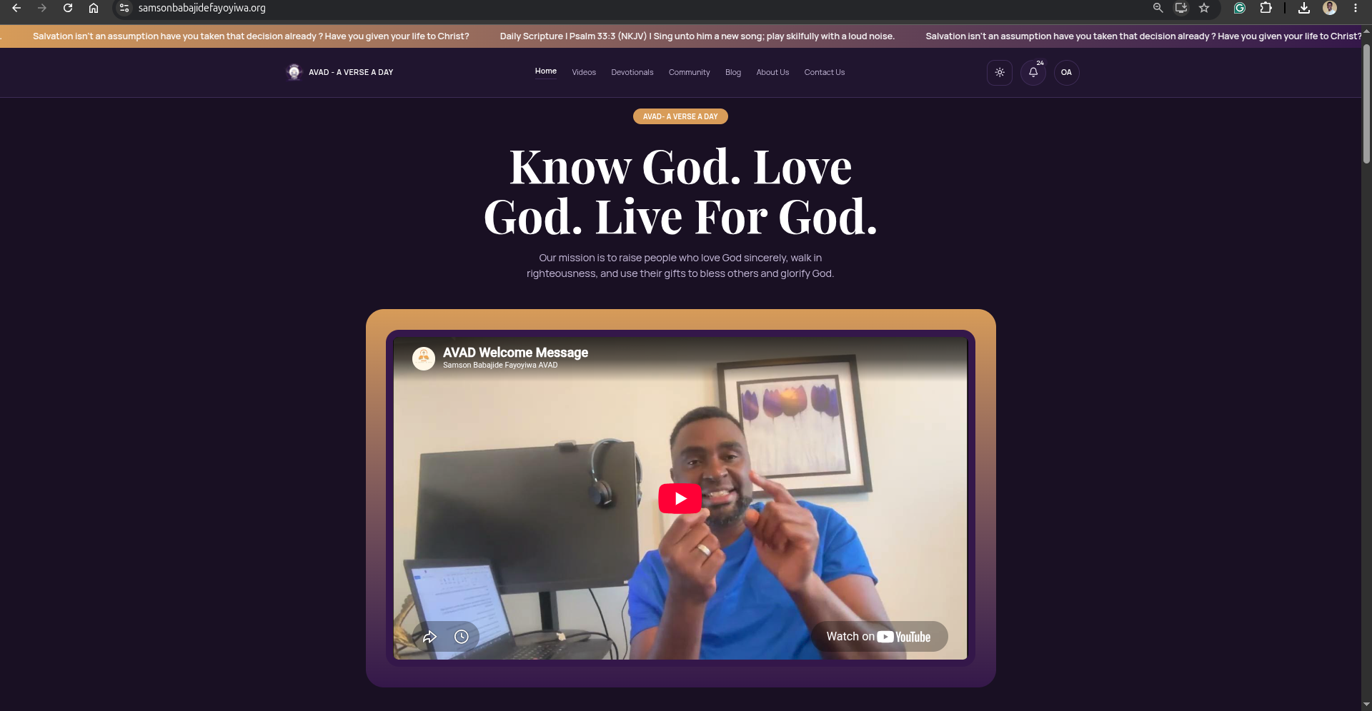Bookmark this page with the star icon
1372x711 pixels.
click(1204, 8)
